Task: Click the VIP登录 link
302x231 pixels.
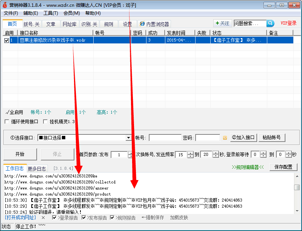Action: [x=289, y=23]
